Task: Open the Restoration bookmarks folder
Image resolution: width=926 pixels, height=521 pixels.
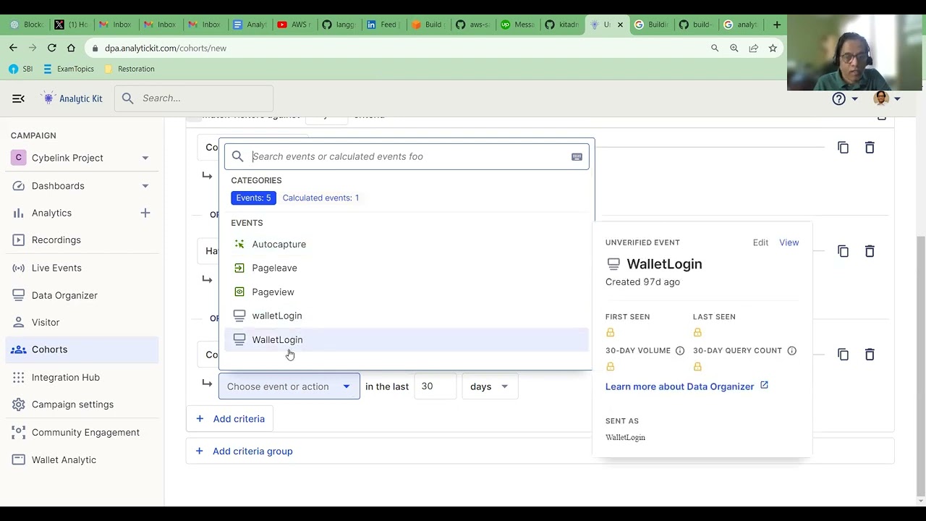Action: [x=129, y=69]
